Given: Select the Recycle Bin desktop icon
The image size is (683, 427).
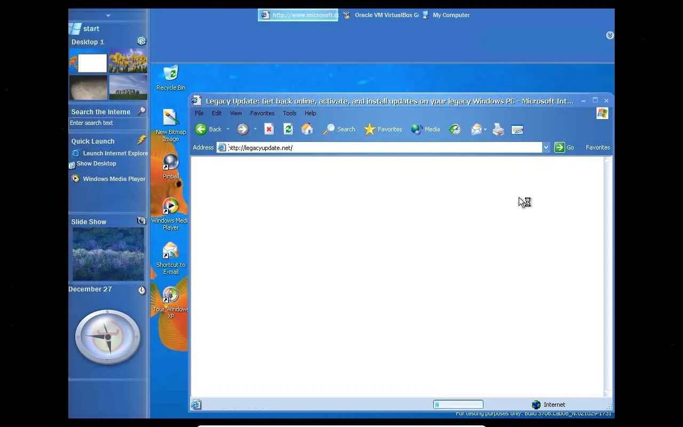Looking at the screenshot, I should click(171, 78).
